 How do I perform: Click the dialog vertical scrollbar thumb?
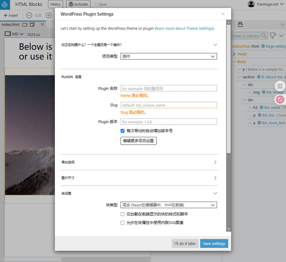229,89
